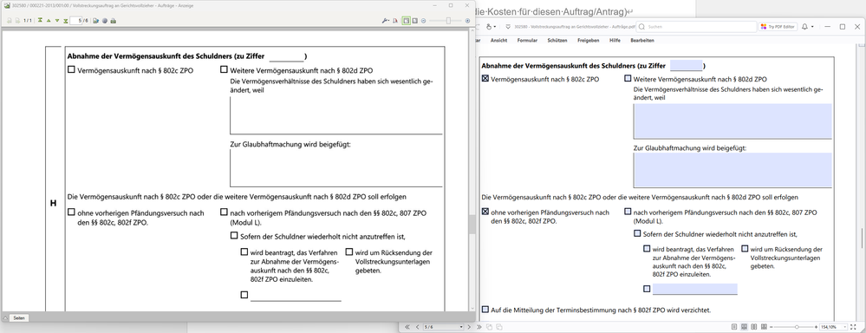Check 'Vermögensauskunft nach § 802c ZPO' in the Anzeige viewer
Screen dimensions: 866x333
click(71, 70)
